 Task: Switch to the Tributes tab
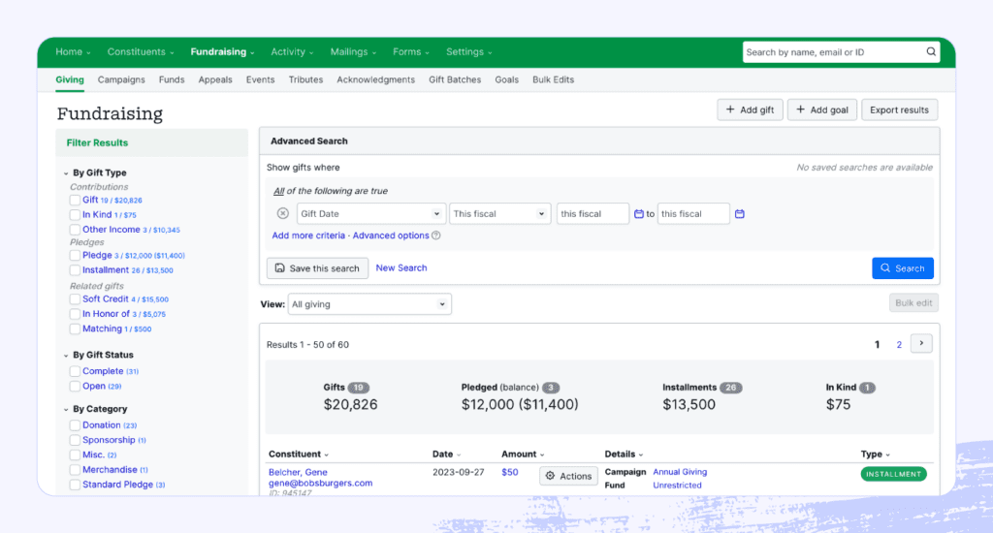(x=305, y=79)
